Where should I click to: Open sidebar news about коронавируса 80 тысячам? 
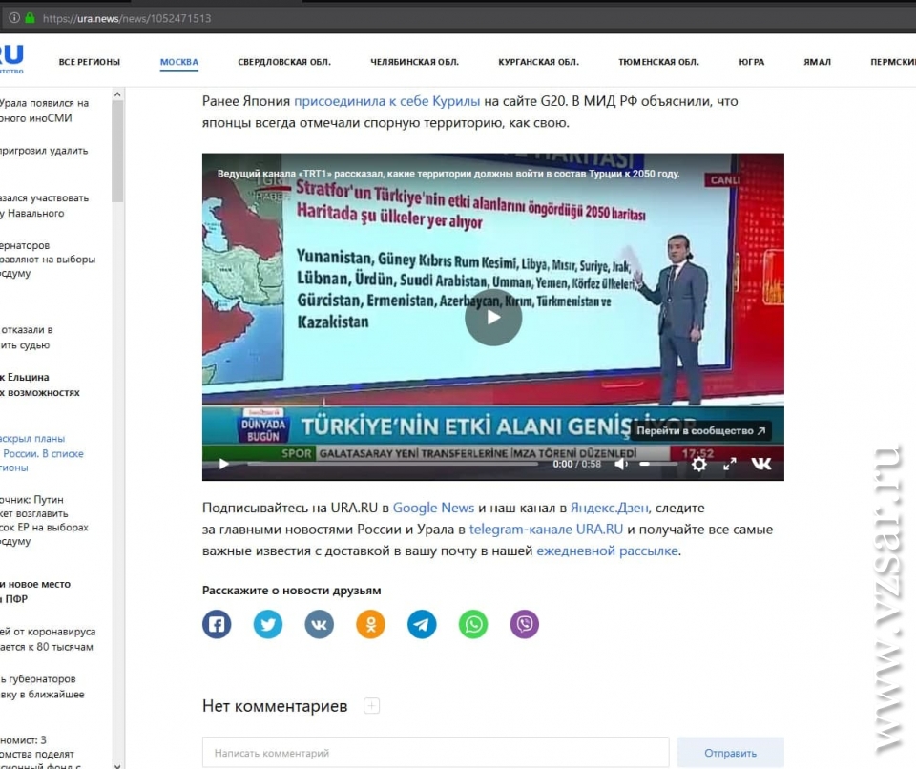[x=48, y=639]
